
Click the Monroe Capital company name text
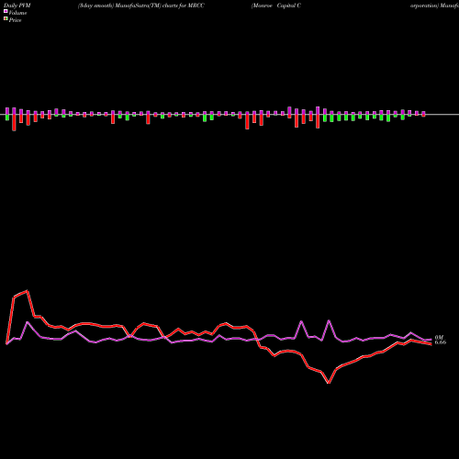[x=276, y=6]
